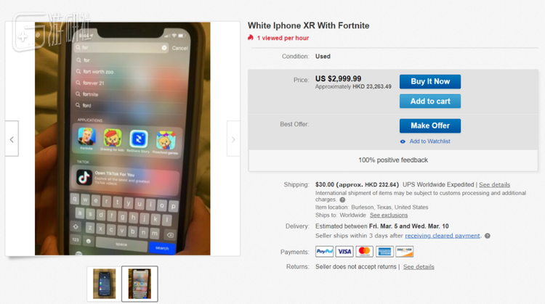Open the receiving cleared payment link

[x=442, y=236]
